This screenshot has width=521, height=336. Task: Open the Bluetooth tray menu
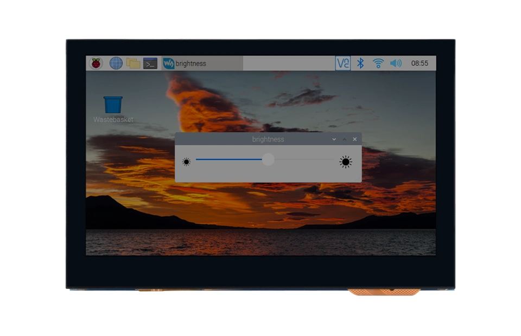[360, 63]
